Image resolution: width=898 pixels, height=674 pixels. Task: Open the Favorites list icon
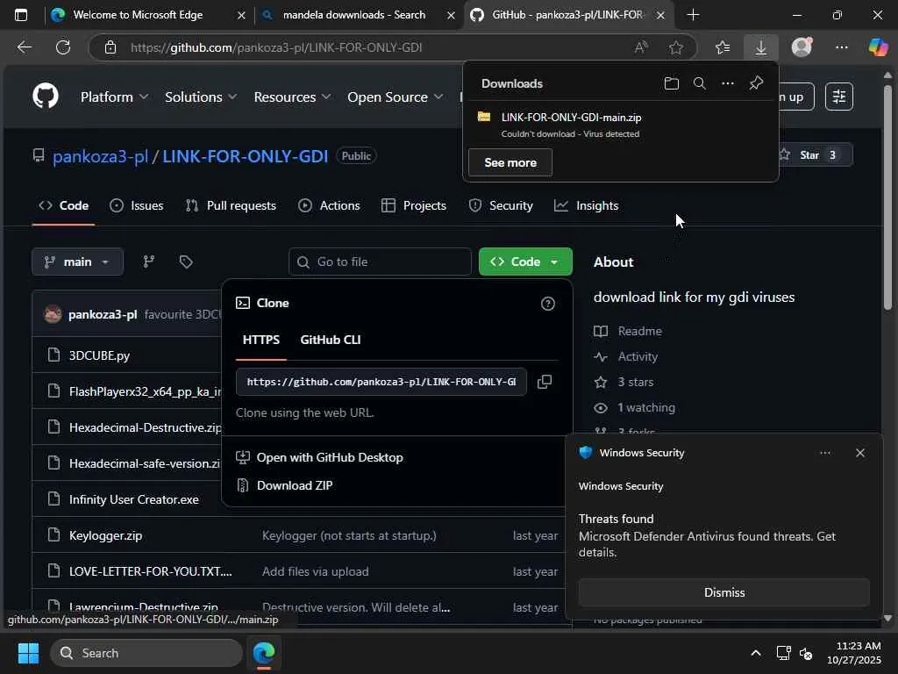pyautogui.click(x=723, y=47)
